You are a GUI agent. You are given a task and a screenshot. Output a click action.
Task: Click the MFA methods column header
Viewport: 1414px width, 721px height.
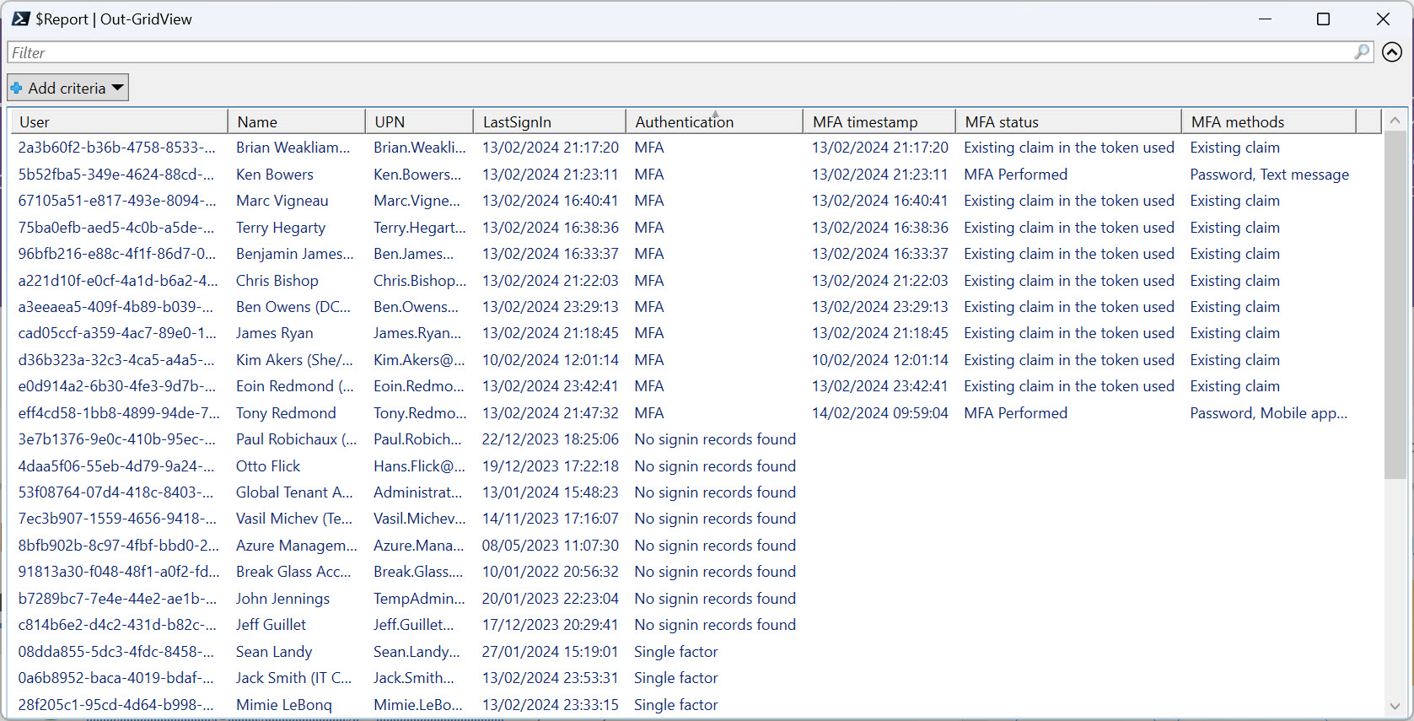tap(1267, 122)
